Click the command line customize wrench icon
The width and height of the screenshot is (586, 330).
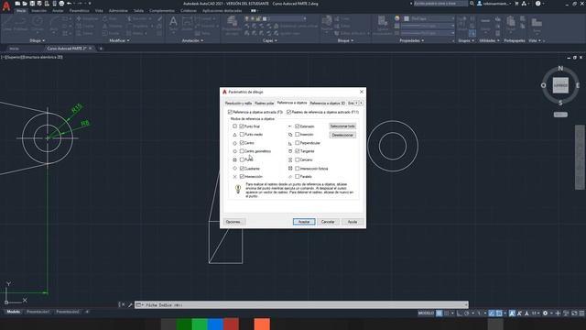pyautogui.click(x=130, y=305)
